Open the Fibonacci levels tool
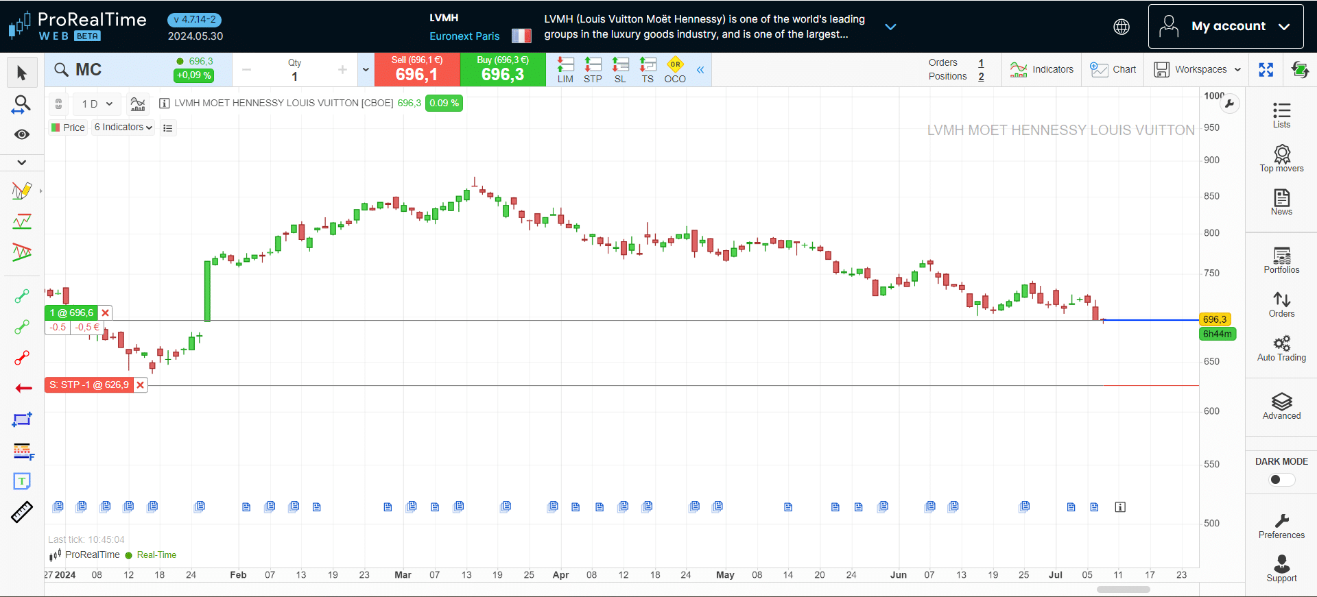 tap(23, 451)
